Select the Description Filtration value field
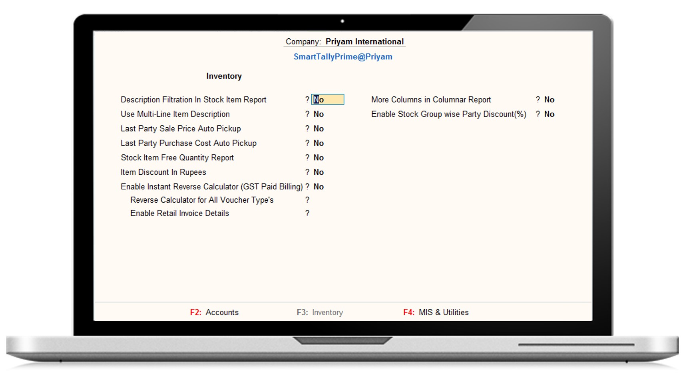The width and height of the screenshot is (685, 385). [x=328, y=99]
